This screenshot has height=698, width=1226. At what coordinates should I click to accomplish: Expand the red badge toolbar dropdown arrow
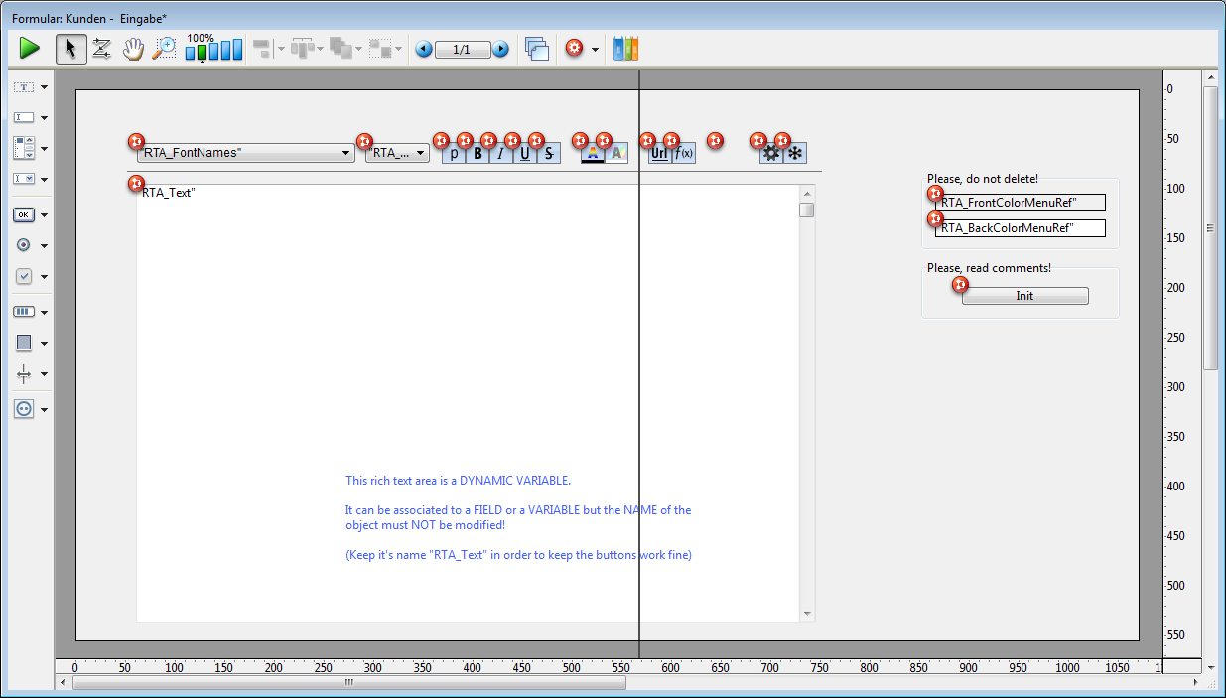(x=595, y=49)
